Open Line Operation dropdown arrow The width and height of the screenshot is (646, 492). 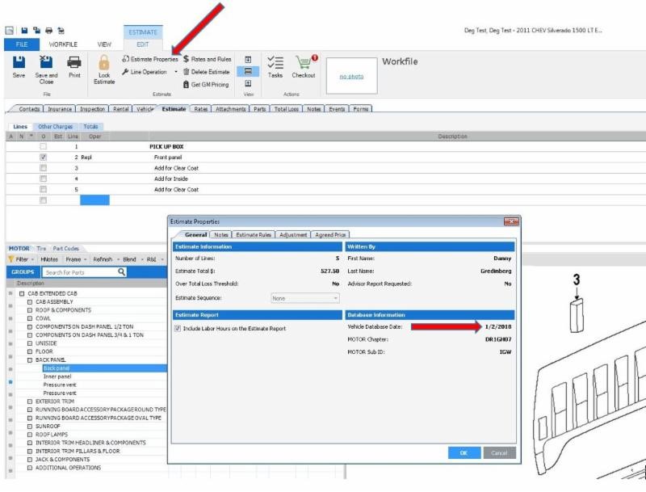pyautogui.click(x=176, y=72)
